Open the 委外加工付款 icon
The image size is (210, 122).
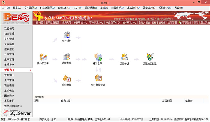(150, 57)
